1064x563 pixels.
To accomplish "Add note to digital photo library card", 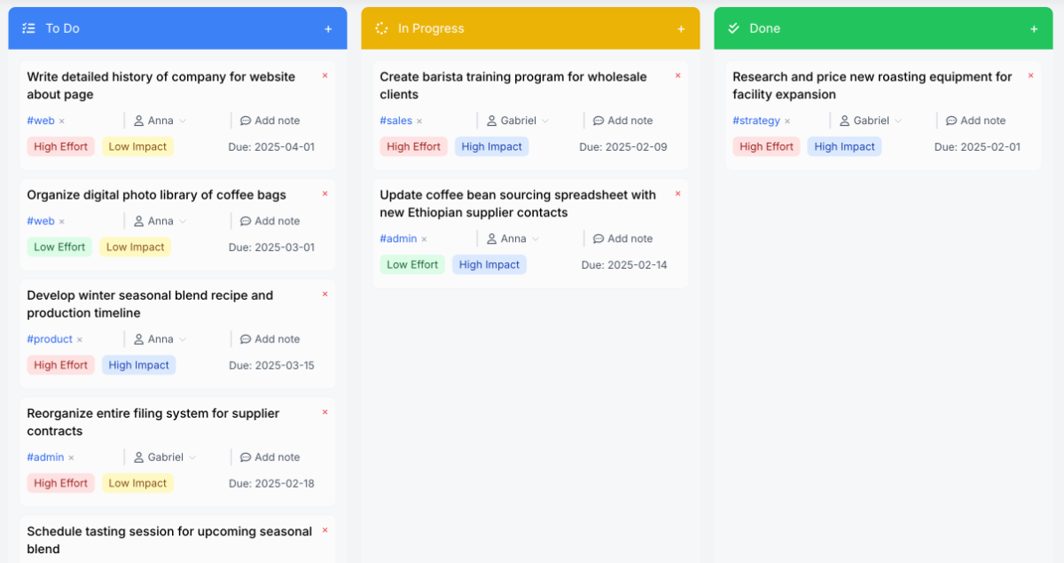I will tap(270, 221).
